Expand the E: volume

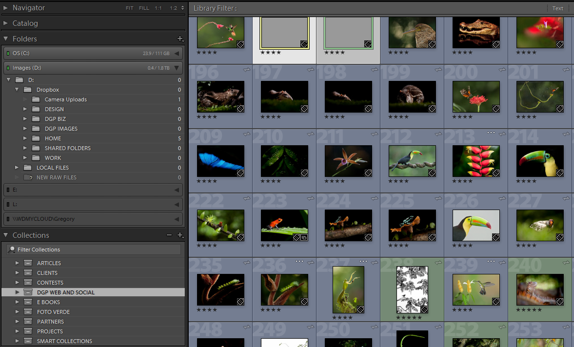[x=177, y=190]
